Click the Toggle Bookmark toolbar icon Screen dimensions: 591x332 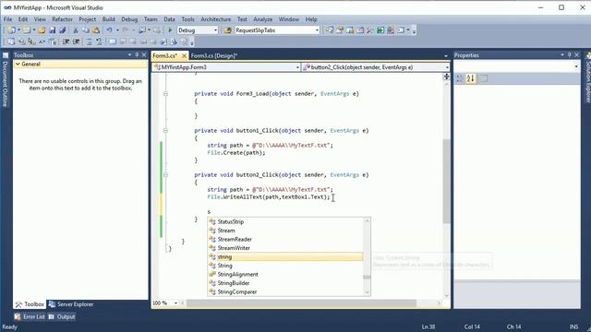point(113,41)
